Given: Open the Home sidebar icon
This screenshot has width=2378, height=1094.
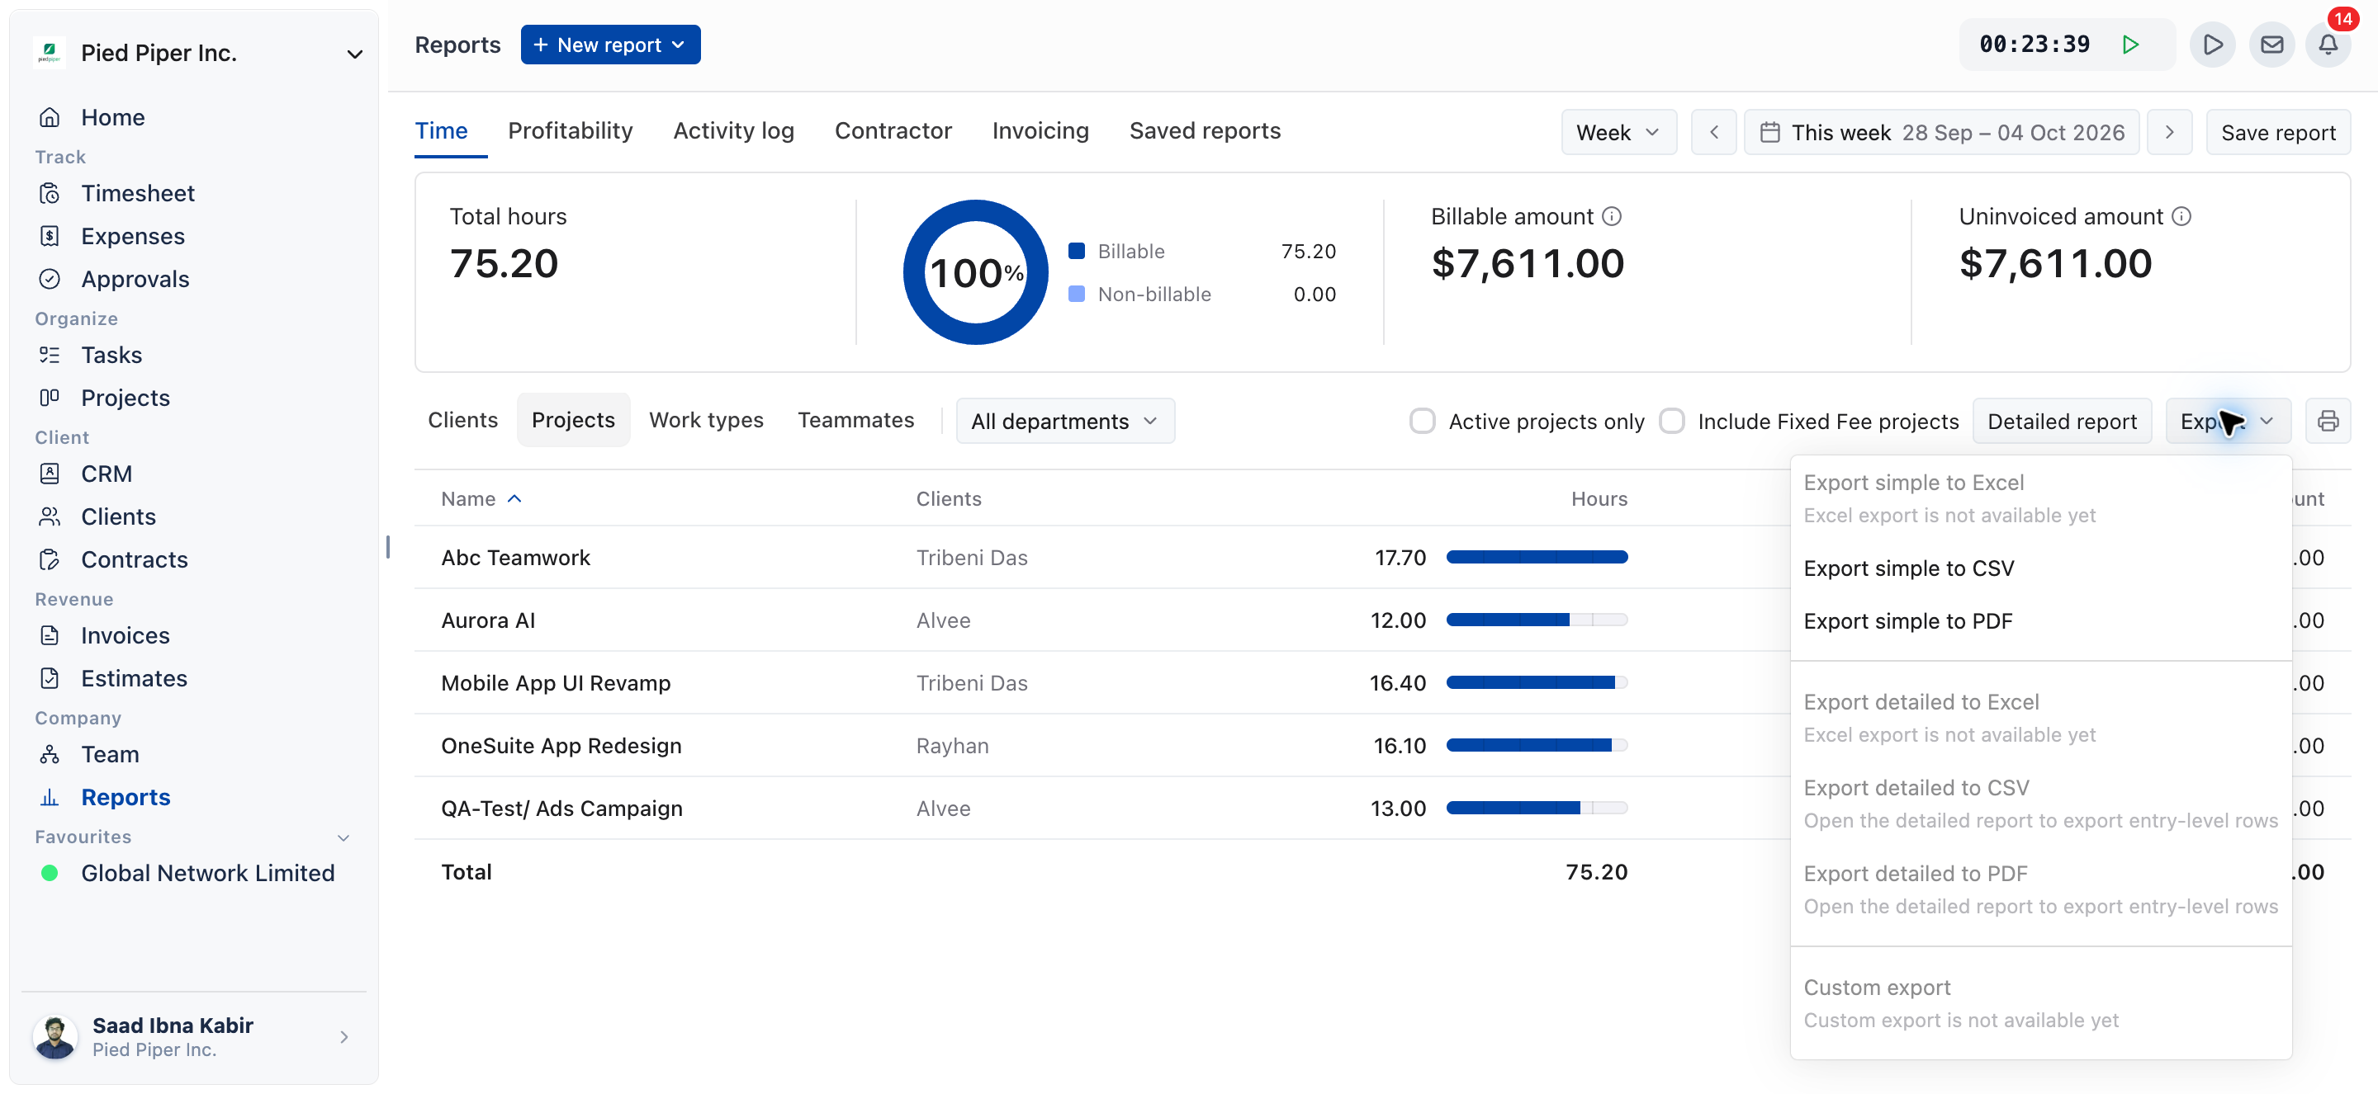Looking at the screenshot, I should click(x=50, y=117).
